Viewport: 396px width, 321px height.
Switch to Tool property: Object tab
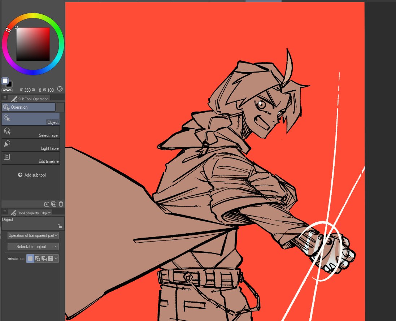(x=31, y=213)
